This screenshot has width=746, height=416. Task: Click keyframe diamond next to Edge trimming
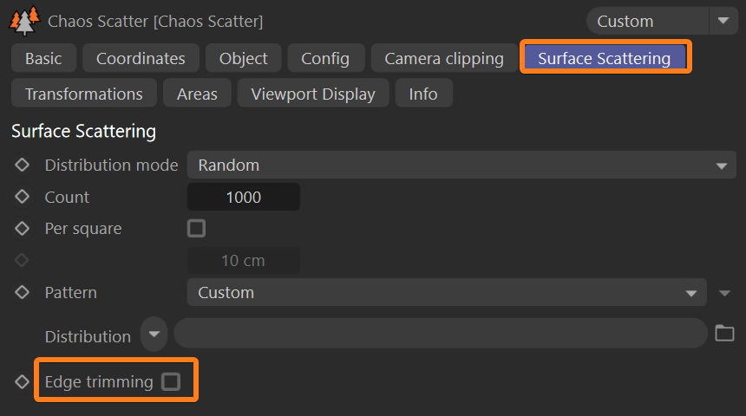click(x=23, y=381)
